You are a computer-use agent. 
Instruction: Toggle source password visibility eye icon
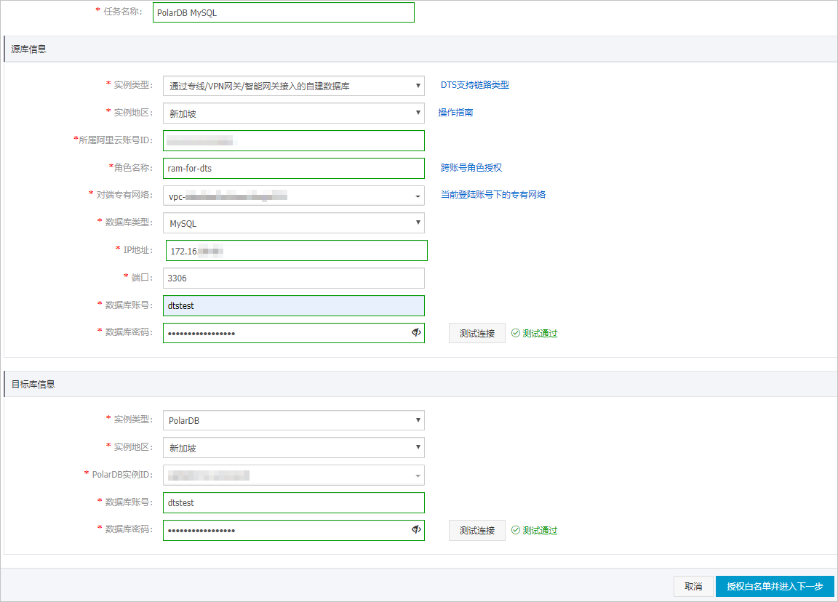point(416,333)
